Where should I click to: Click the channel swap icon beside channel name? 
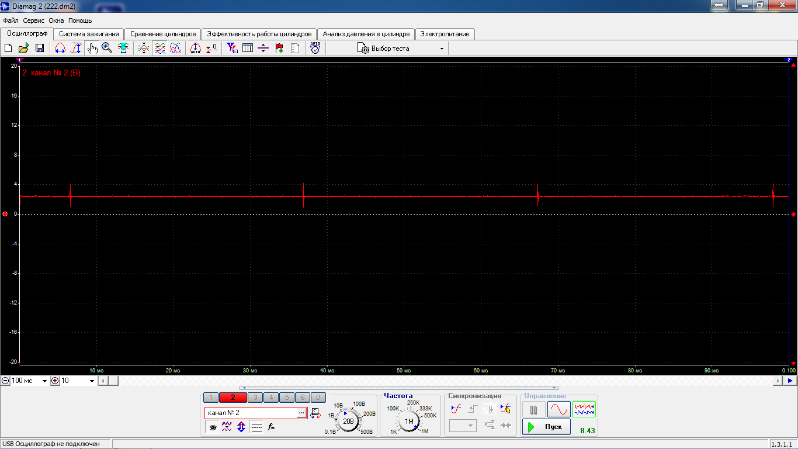click(315, 413)
